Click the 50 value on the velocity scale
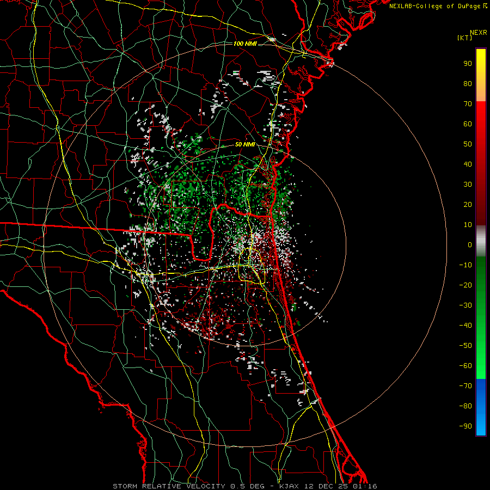 tap(468, 144)
